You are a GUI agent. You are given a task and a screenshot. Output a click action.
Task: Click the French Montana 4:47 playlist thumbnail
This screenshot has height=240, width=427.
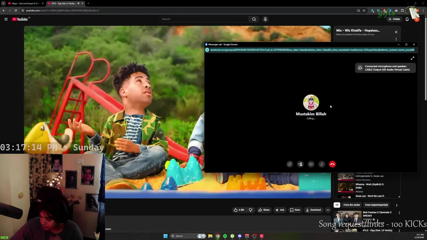tap(346, 176)
